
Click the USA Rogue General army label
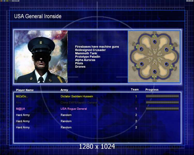(74, 109)
